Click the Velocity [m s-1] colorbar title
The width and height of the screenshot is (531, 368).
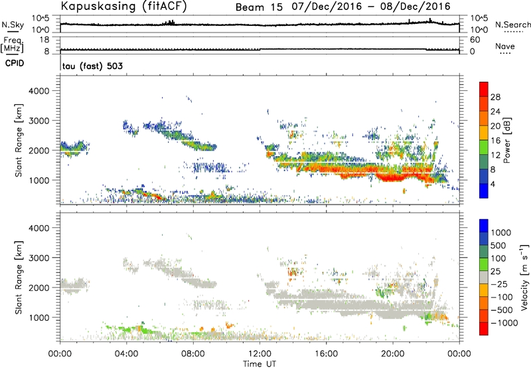pos(524,277)
